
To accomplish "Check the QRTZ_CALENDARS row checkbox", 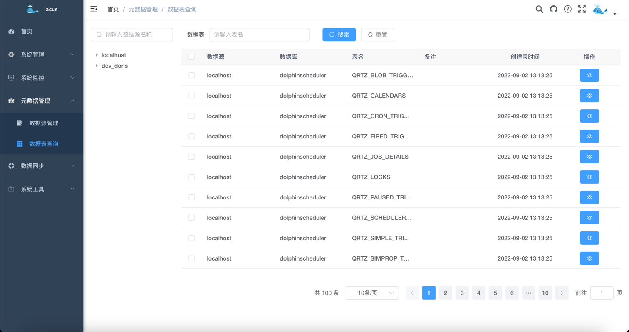I will click(x=191, y=96).
